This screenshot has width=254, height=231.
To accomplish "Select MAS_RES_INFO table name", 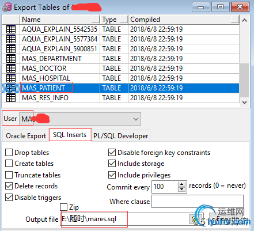I will point(45,98).
